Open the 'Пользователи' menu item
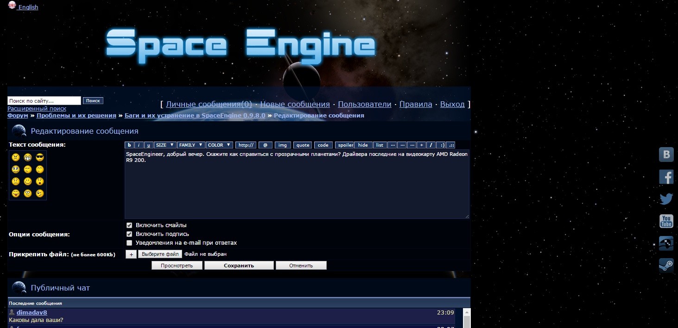 click(x=365, y=105)
